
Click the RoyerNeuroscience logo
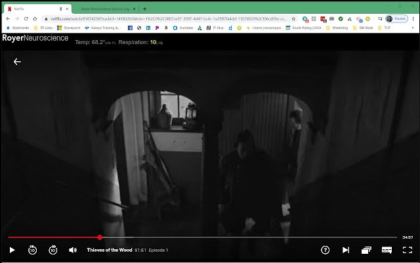click(35, 38)
